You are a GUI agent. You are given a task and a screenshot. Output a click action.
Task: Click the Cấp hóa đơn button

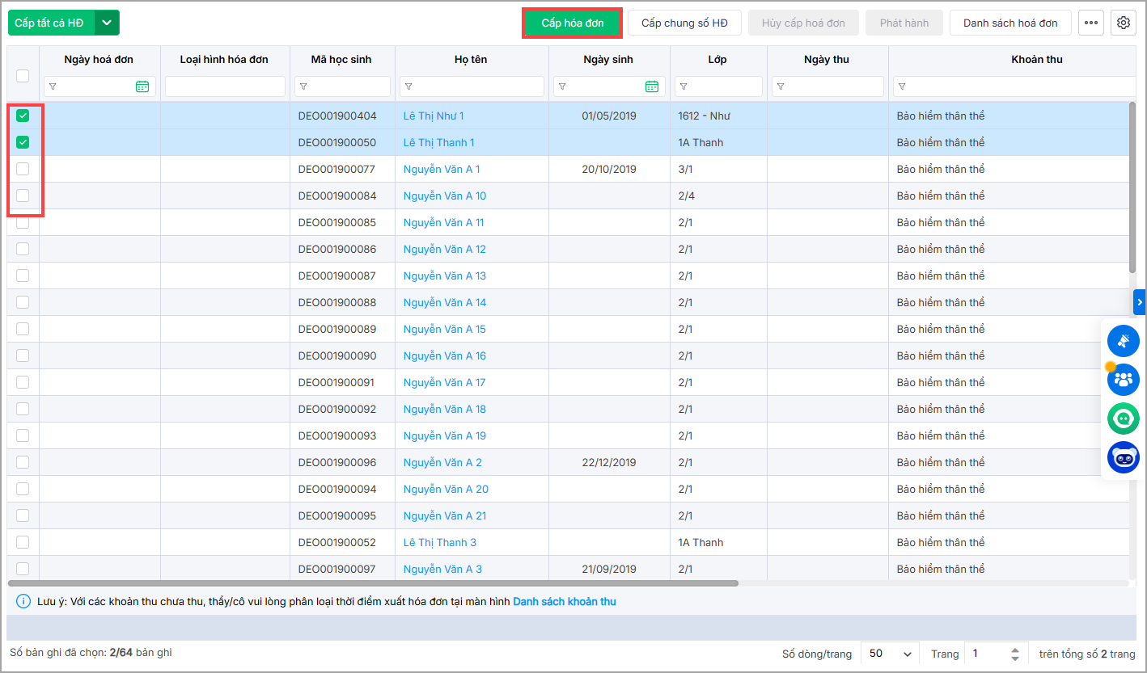click(572, 23)
